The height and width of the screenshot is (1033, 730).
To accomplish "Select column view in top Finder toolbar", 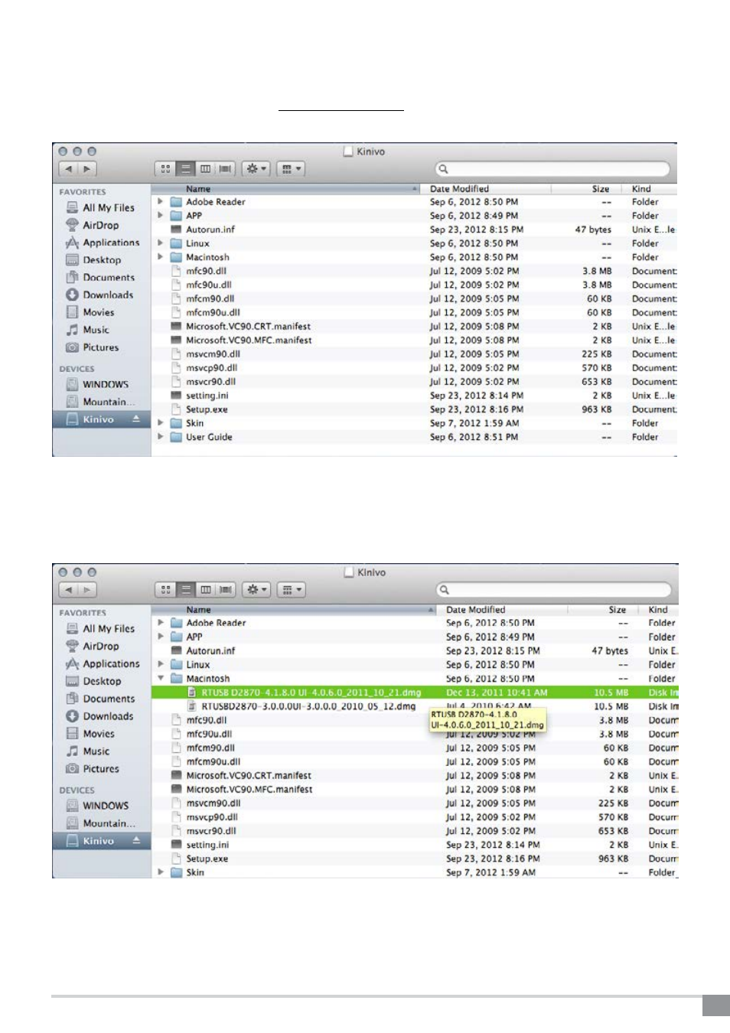I will coord(205,168).
